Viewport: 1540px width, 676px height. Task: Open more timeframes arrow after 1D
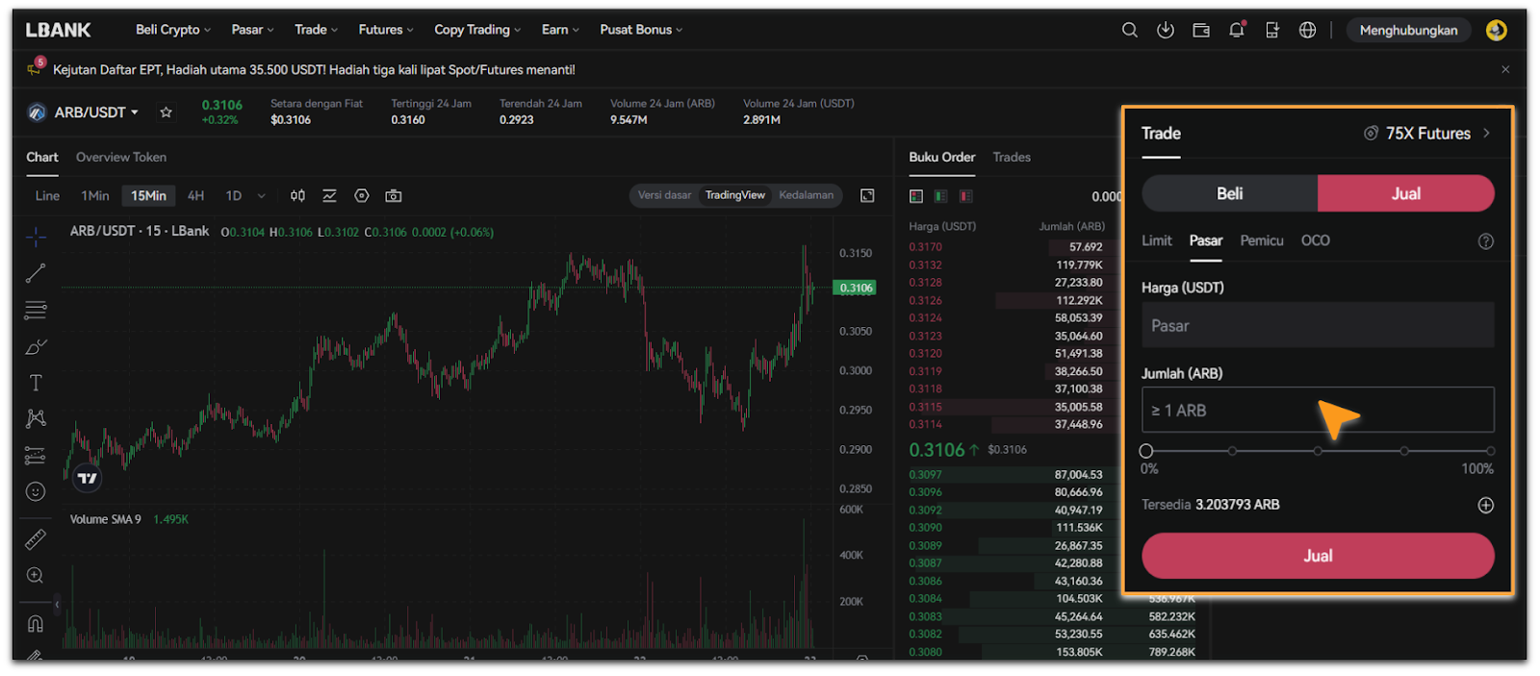tap(261, 196)
